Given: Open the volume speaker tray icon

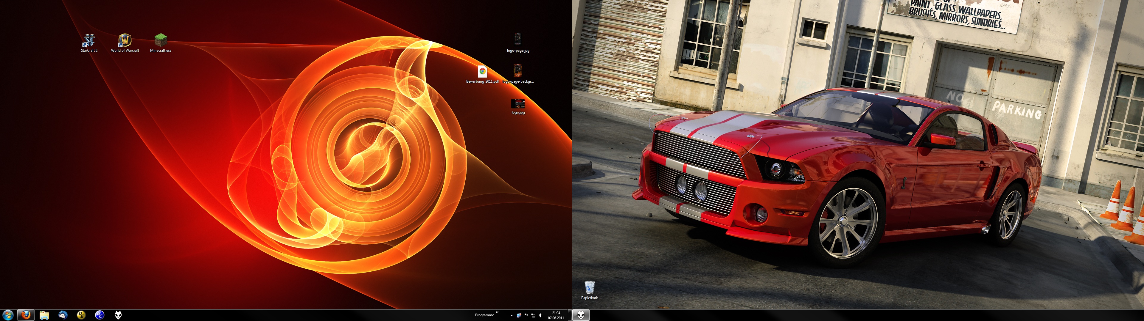Looking at the screenshot, I should (x=540, y=315).
